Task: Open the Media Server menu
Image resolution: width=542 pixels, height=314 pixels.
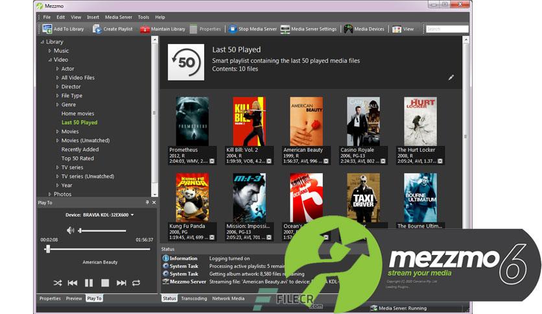Action: coord(119,17)
